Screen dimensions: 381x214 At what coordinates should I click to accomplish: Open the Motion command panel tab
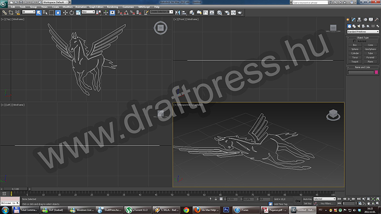click(x=365, y=19)
